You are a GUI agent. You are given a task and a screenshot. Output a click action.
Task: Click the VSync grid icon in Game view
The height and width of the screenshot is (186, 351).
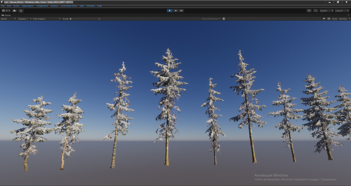[329, 18]
